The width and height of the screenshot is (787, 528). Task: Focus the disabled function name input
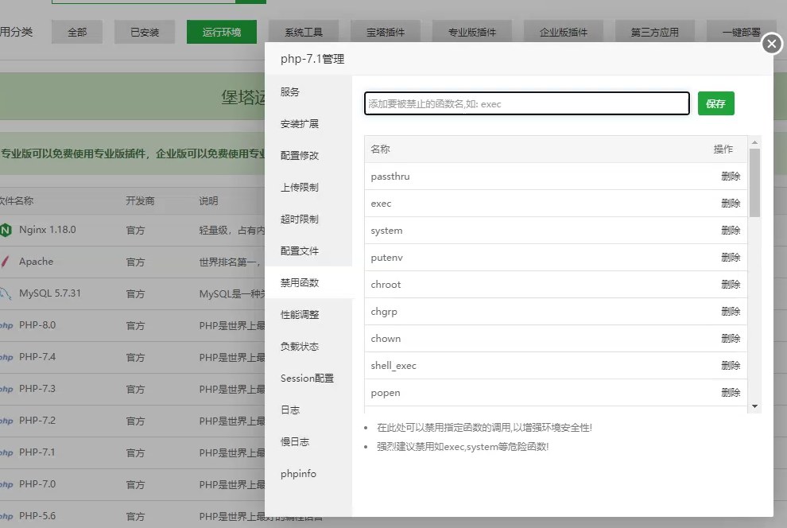pos(526,103)
